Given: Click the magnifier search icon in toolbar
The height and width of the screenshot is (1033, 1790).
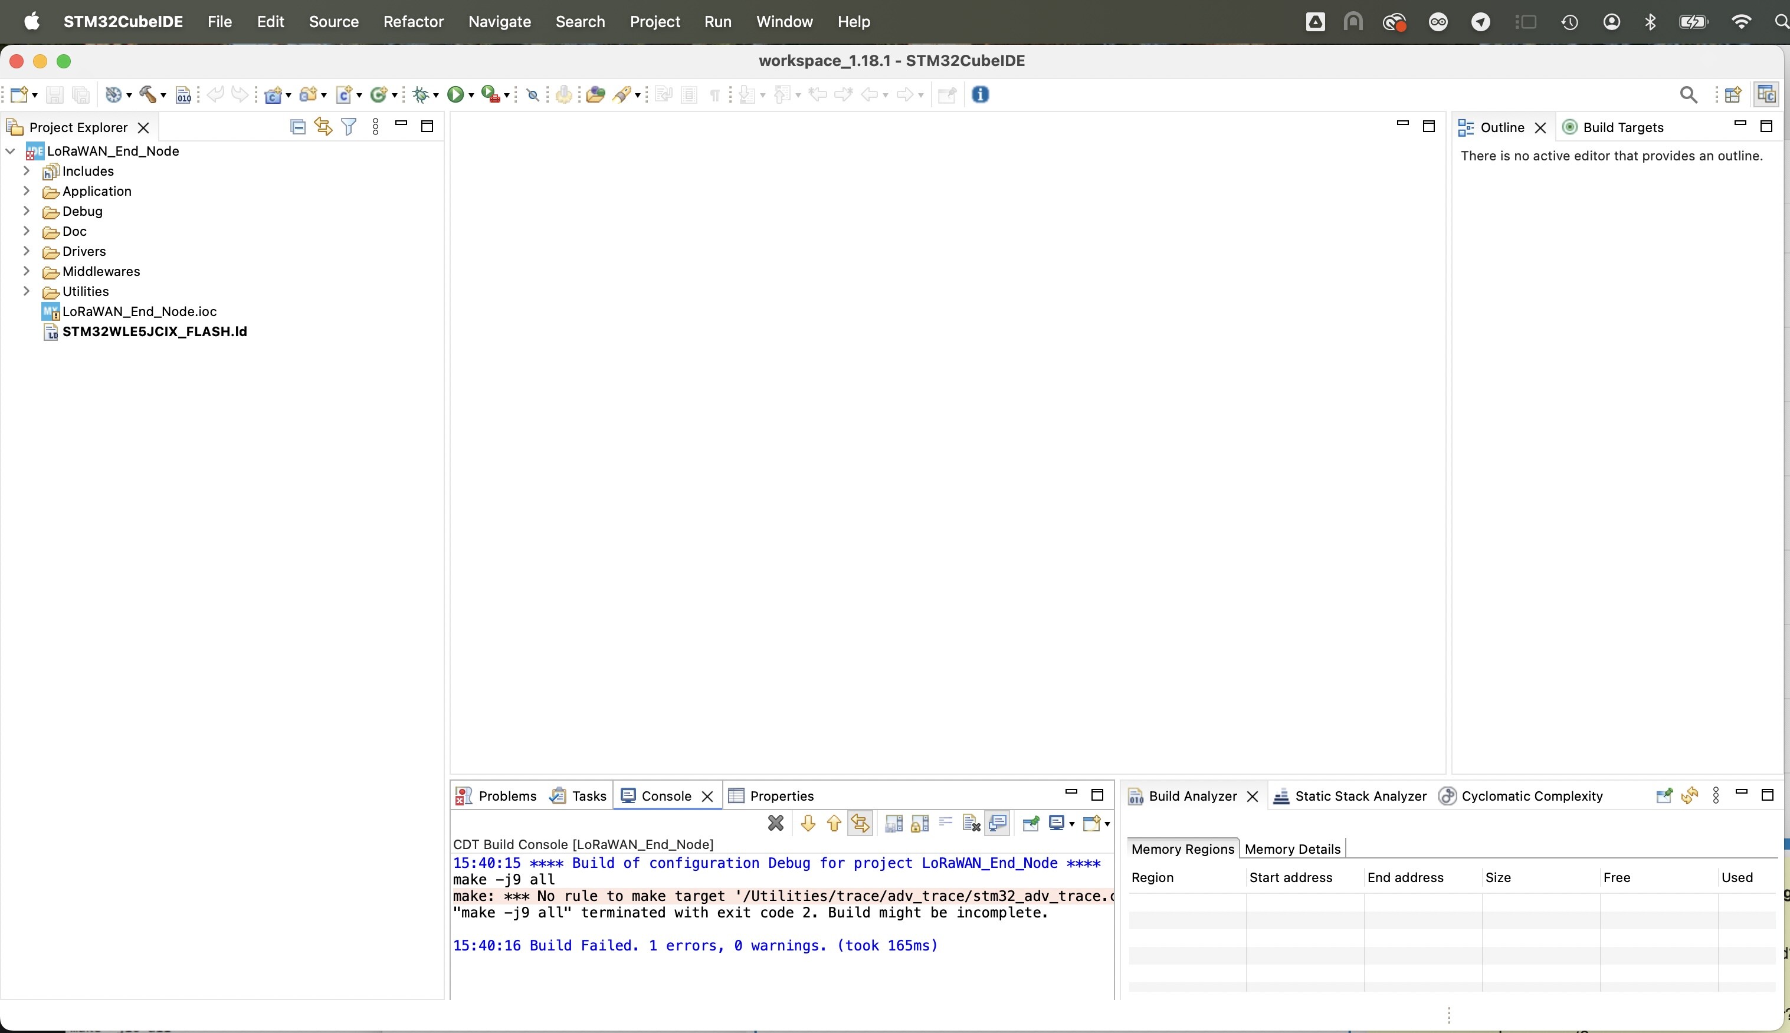Looking at the screenshot, I should [1689, 95].
